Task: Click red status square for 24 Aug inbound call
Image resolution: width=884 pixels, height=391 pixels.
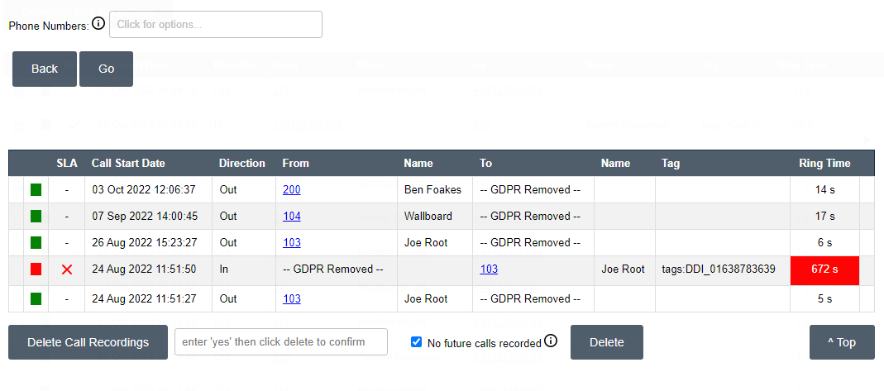Action: [x=36, y=269]
